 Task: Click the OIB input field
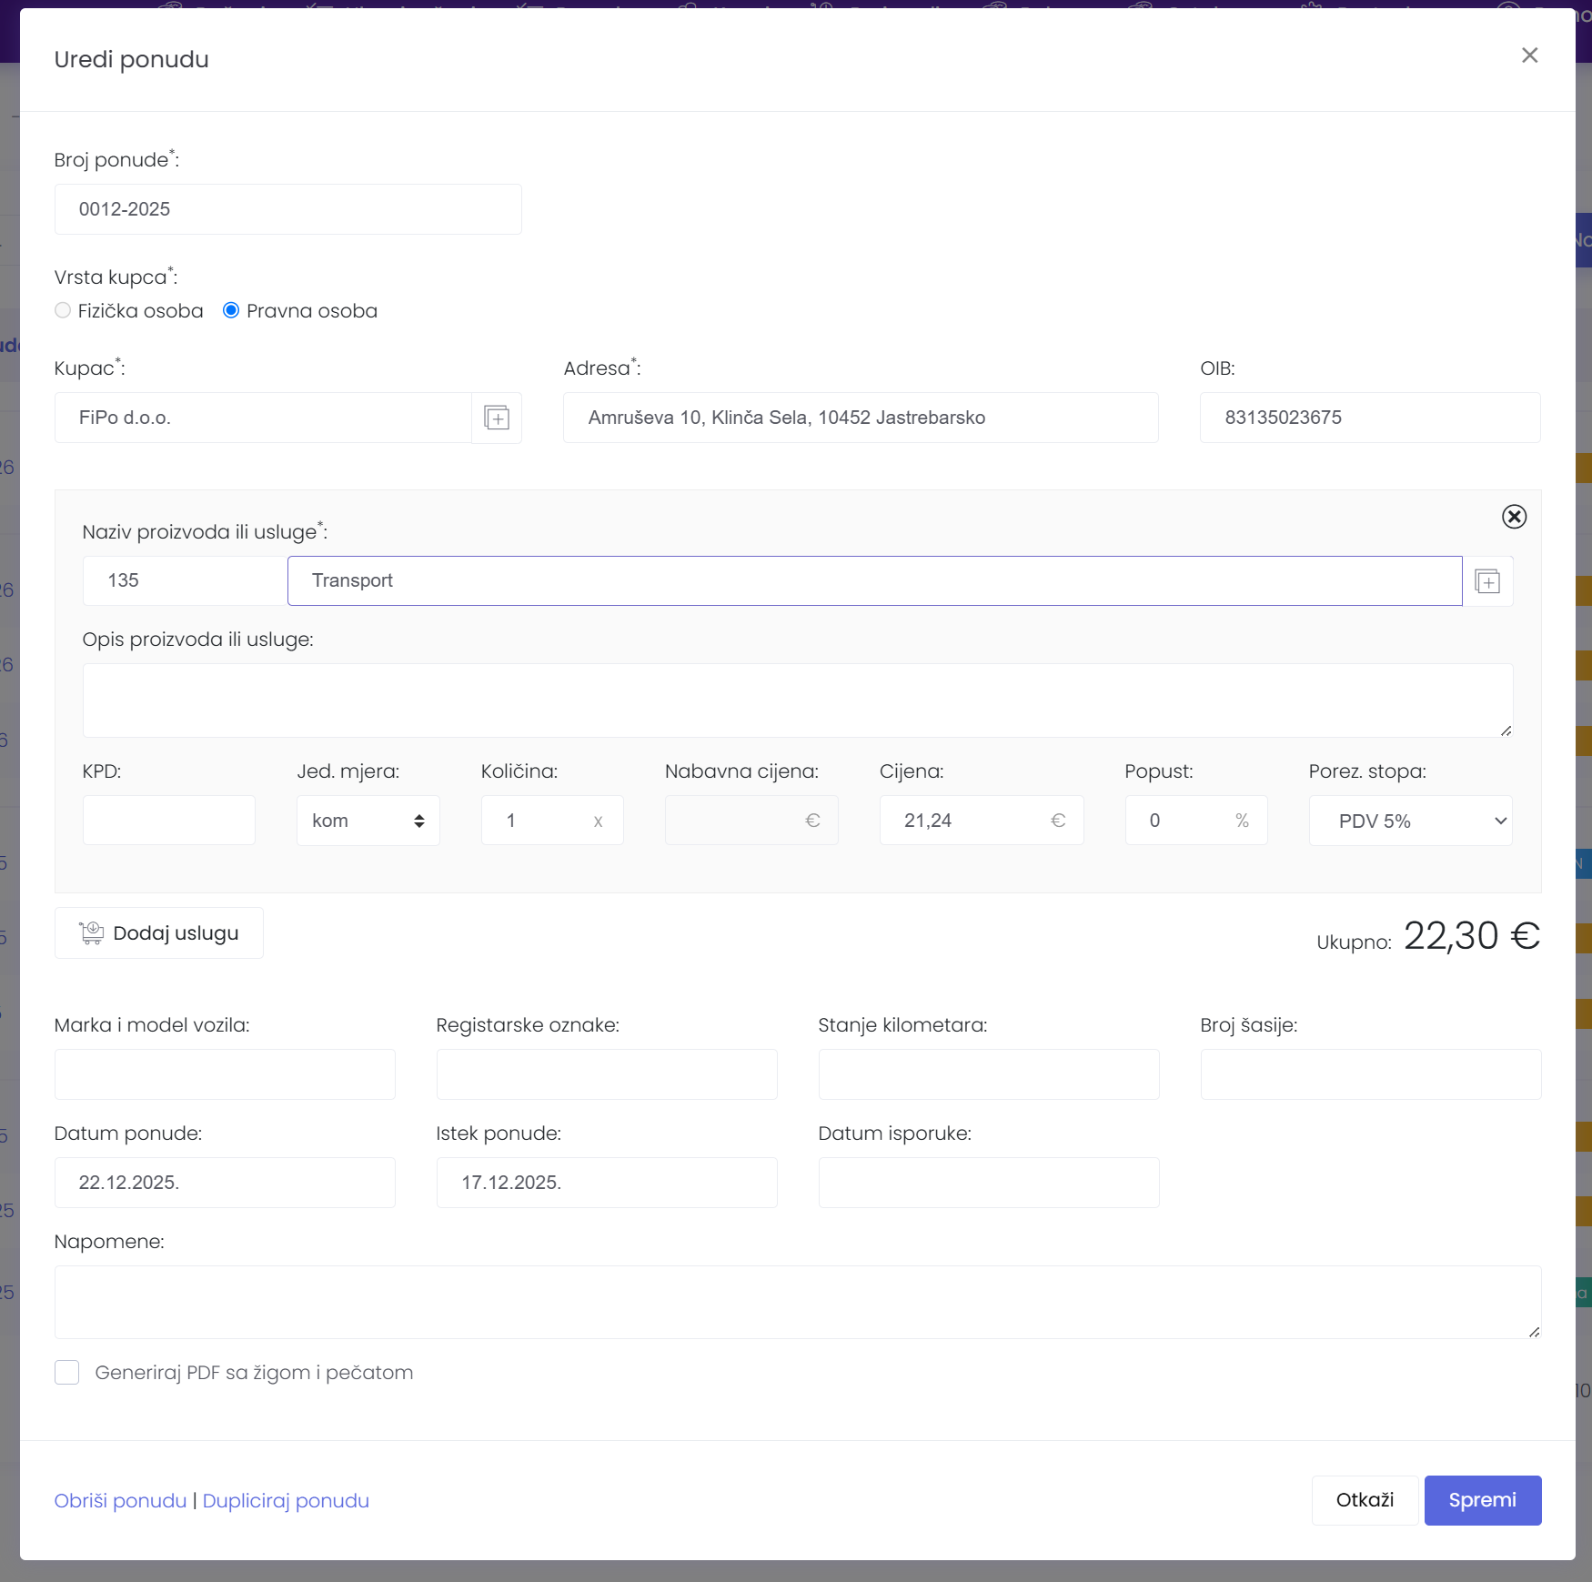(x=1370, y=418)
